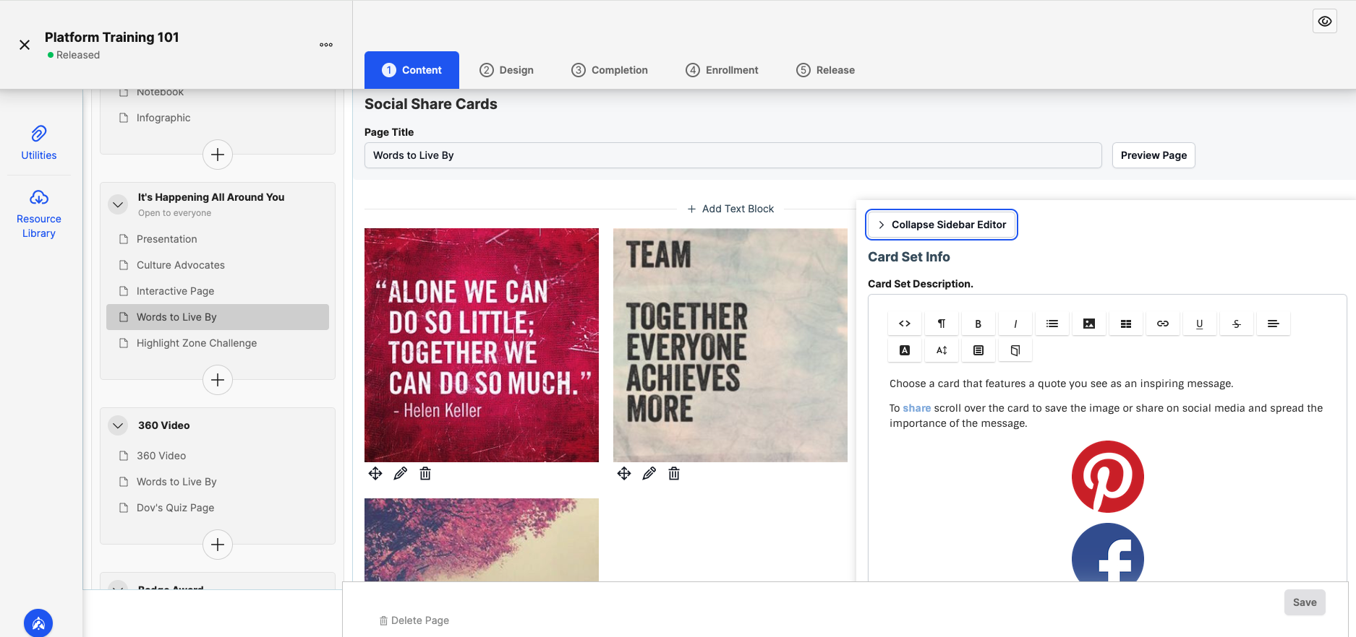Add a text block
The width and height of the screenshot is (1356, 637).
[730, 209]
